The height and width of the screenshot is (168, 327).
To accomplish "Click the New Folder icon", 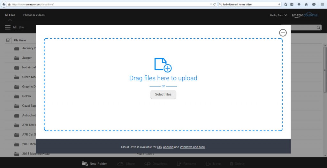I will [x=85, y=164].
